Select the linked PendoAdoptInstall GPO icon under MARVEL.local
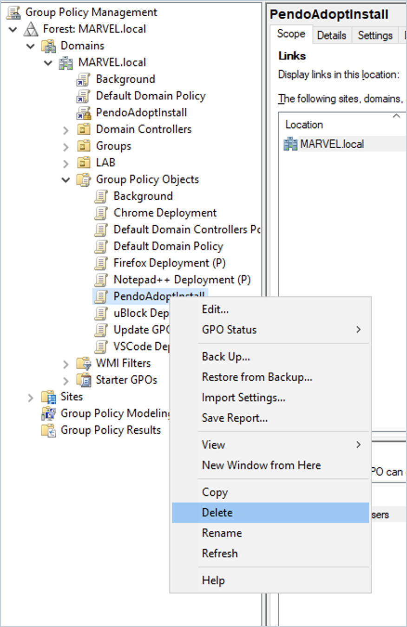 (84, 113)
